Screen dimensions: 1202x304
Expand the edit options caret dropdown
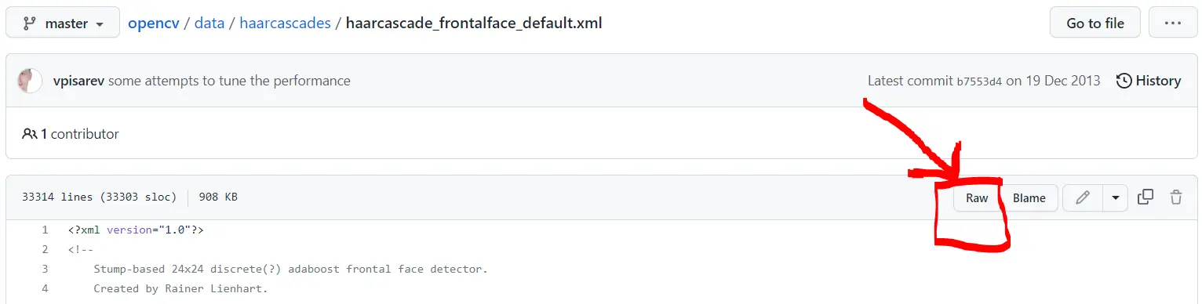tap(1116, 198)
